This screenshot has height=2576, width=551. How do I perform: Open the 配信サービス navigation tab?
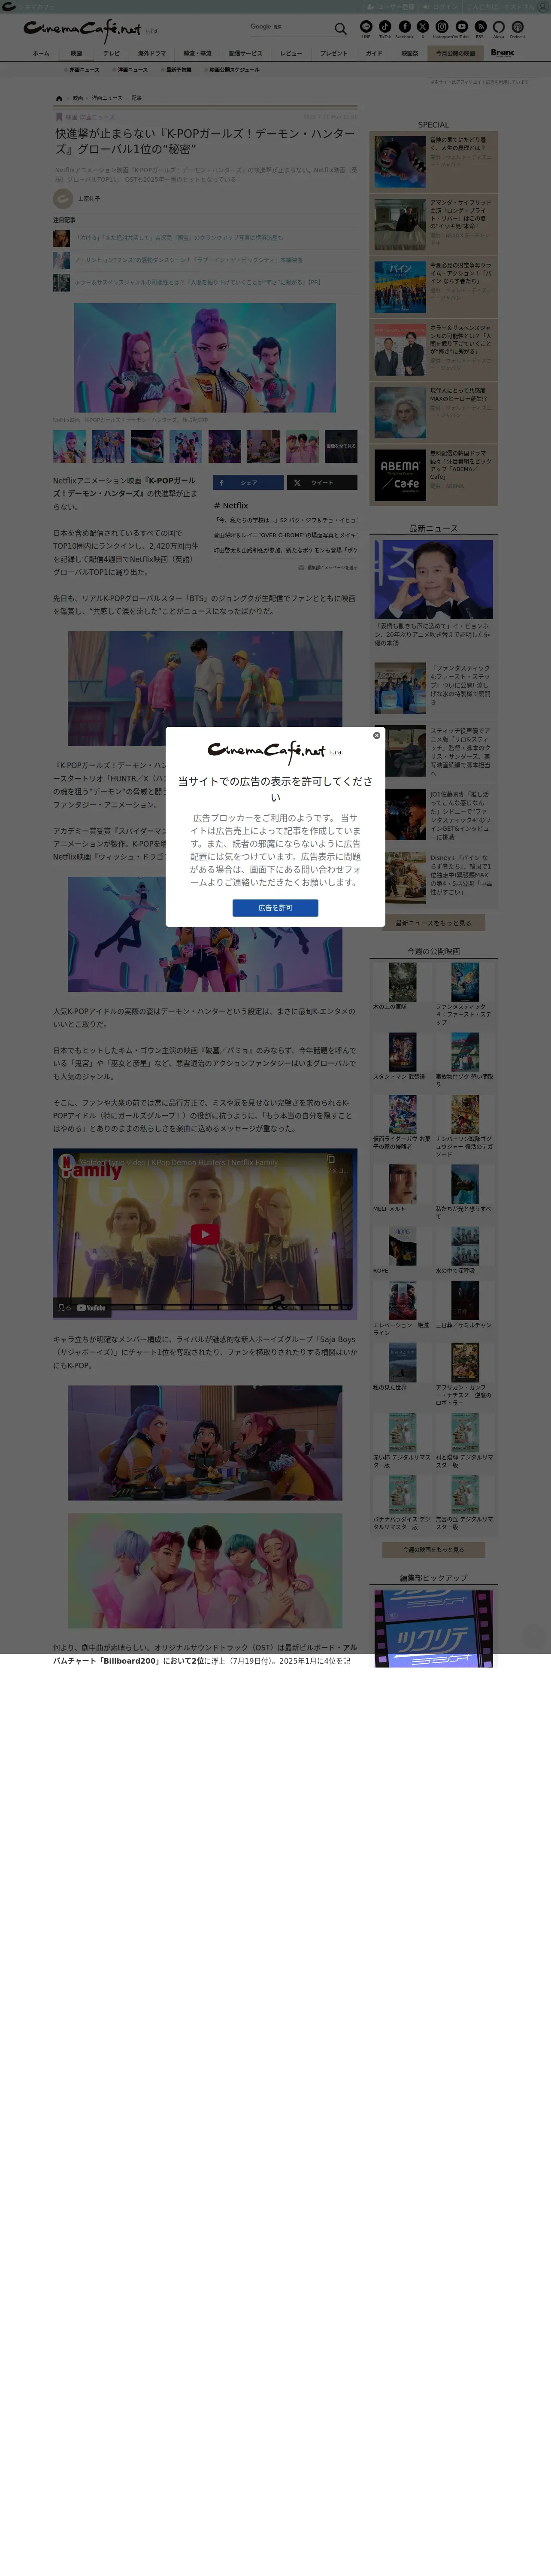point(245,53)
